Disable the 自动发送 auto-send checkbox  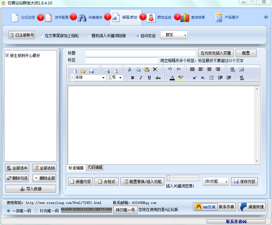click(138, 35)
